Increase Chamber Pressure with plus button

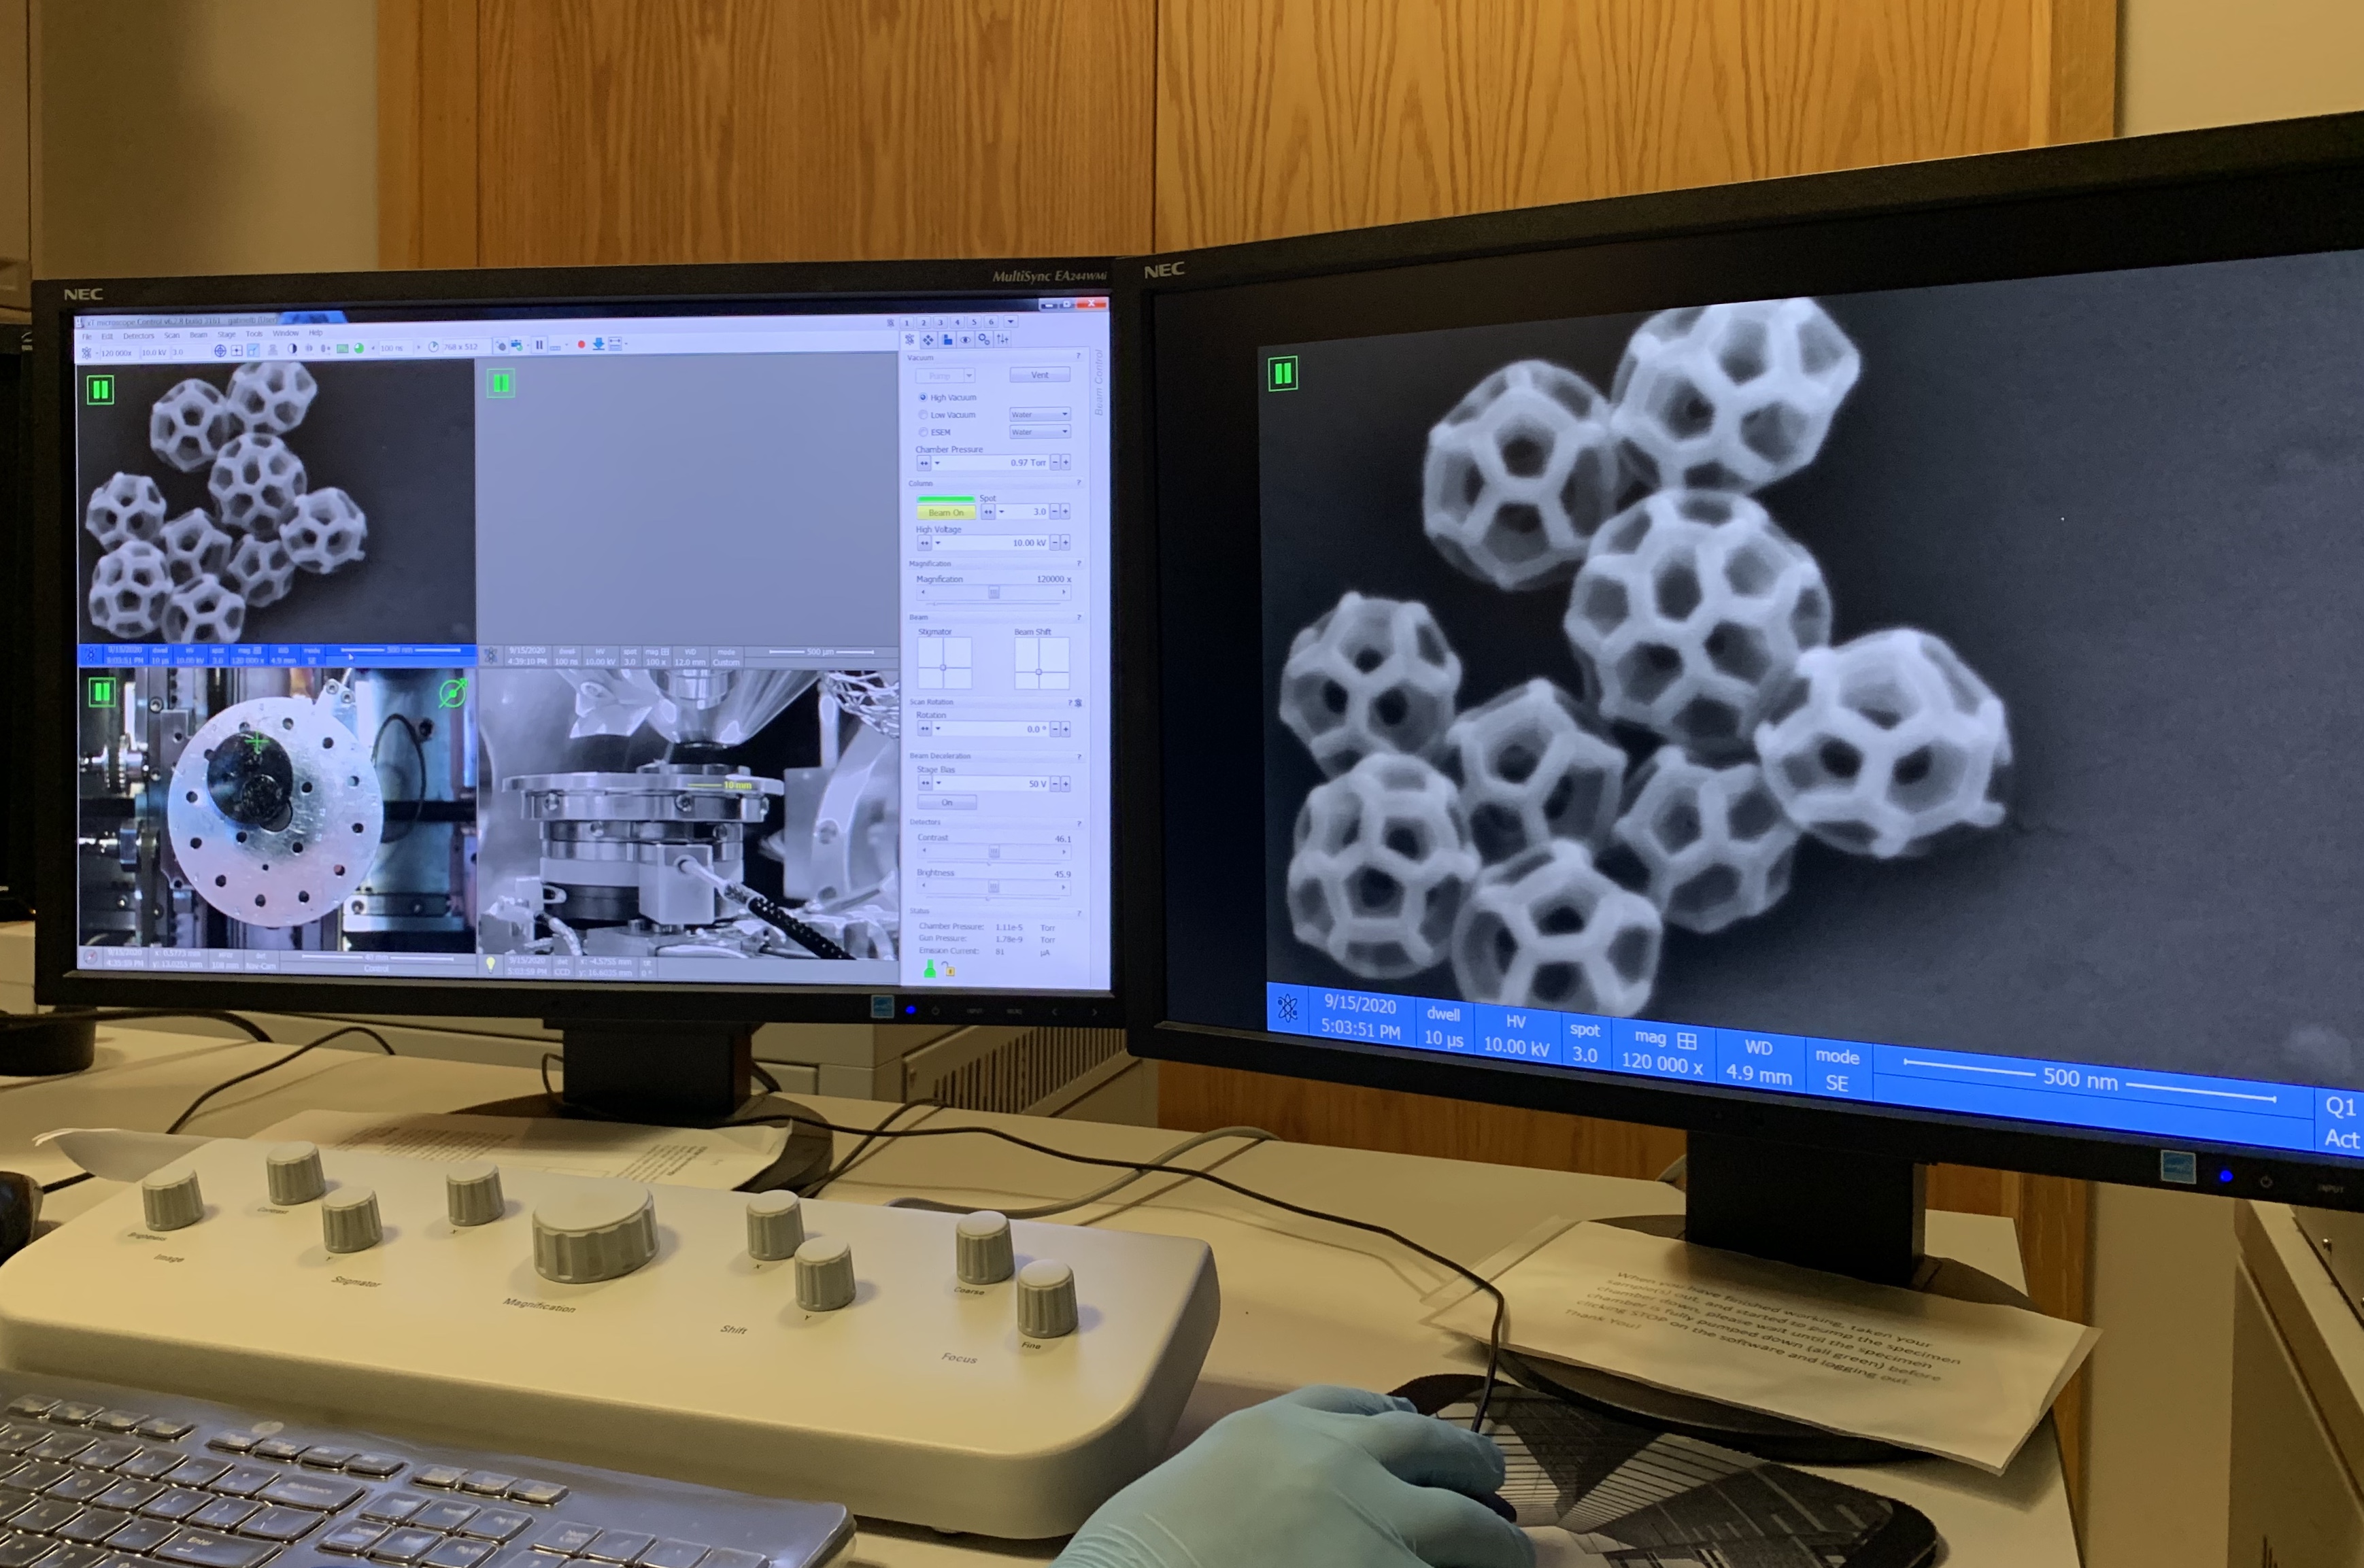(x=1066, y=463)
